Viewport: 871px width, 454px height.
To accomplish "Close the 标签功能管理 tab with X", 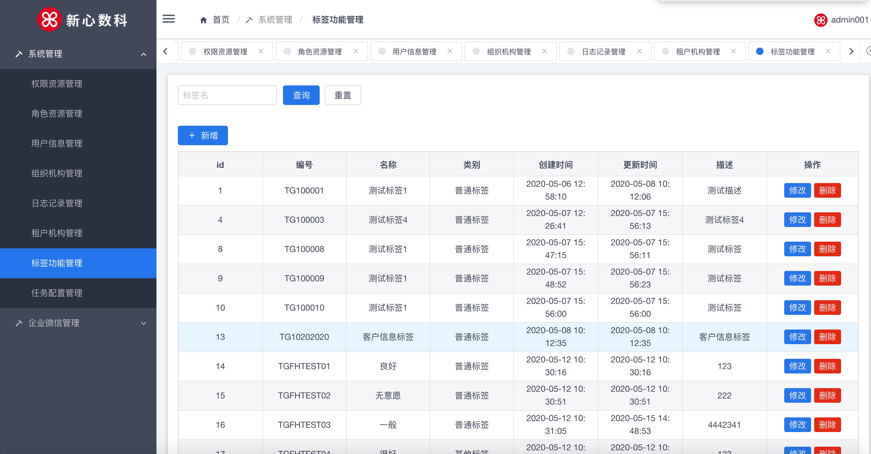I will pos(828,51).
